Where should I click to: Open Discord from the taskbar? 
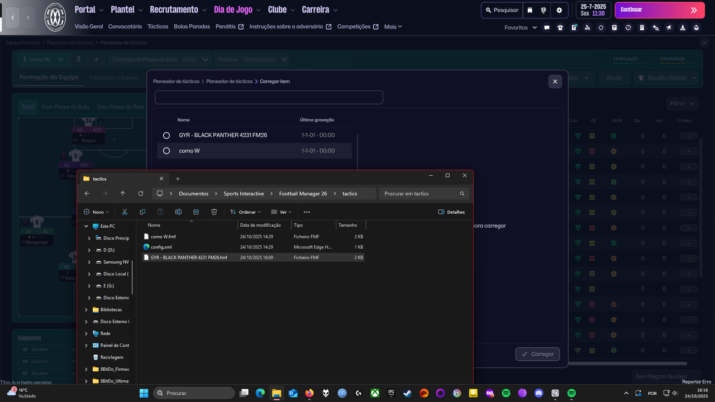coord(538,393)
